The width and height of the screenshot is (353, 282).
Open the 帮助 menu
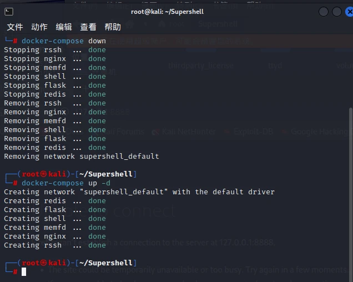(113, 27)
